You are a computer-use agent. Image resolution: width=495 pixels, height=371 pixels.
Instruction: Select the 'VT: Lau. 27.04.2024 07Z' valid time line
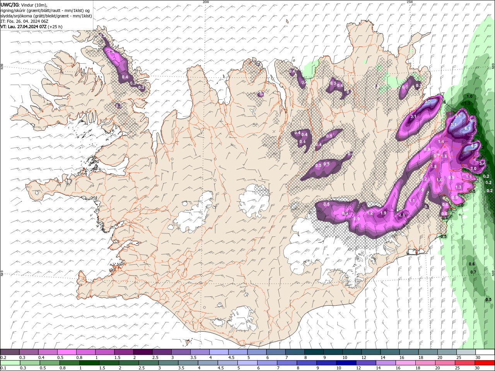(x=24, y=27)
